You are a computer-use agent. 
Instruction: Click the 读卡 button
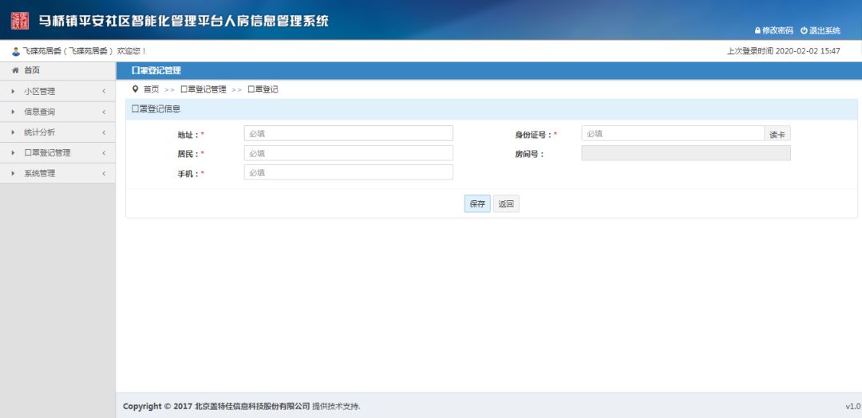point(777,133)
